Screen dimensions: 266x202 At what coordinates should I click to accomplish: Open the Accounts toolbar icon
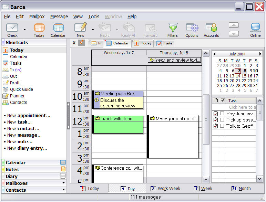click(211, 28)
